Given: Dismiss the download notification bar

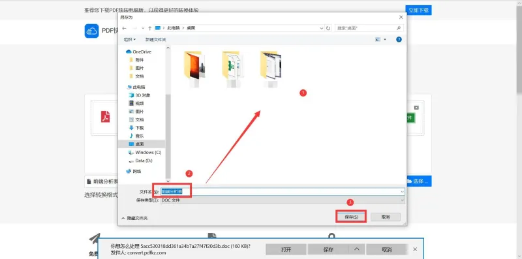Looking at the screenshot, I should pos(415,249).
